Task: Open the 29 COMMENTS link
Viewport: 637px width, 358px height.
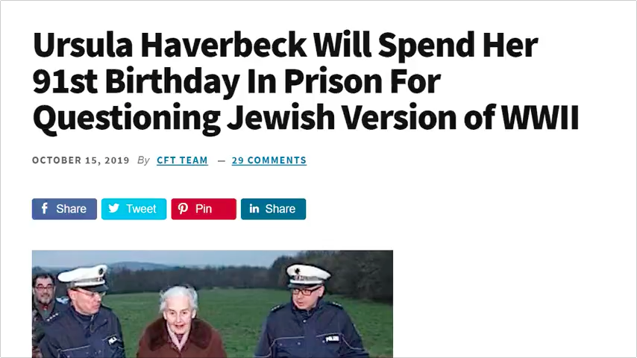Action: 269,160
